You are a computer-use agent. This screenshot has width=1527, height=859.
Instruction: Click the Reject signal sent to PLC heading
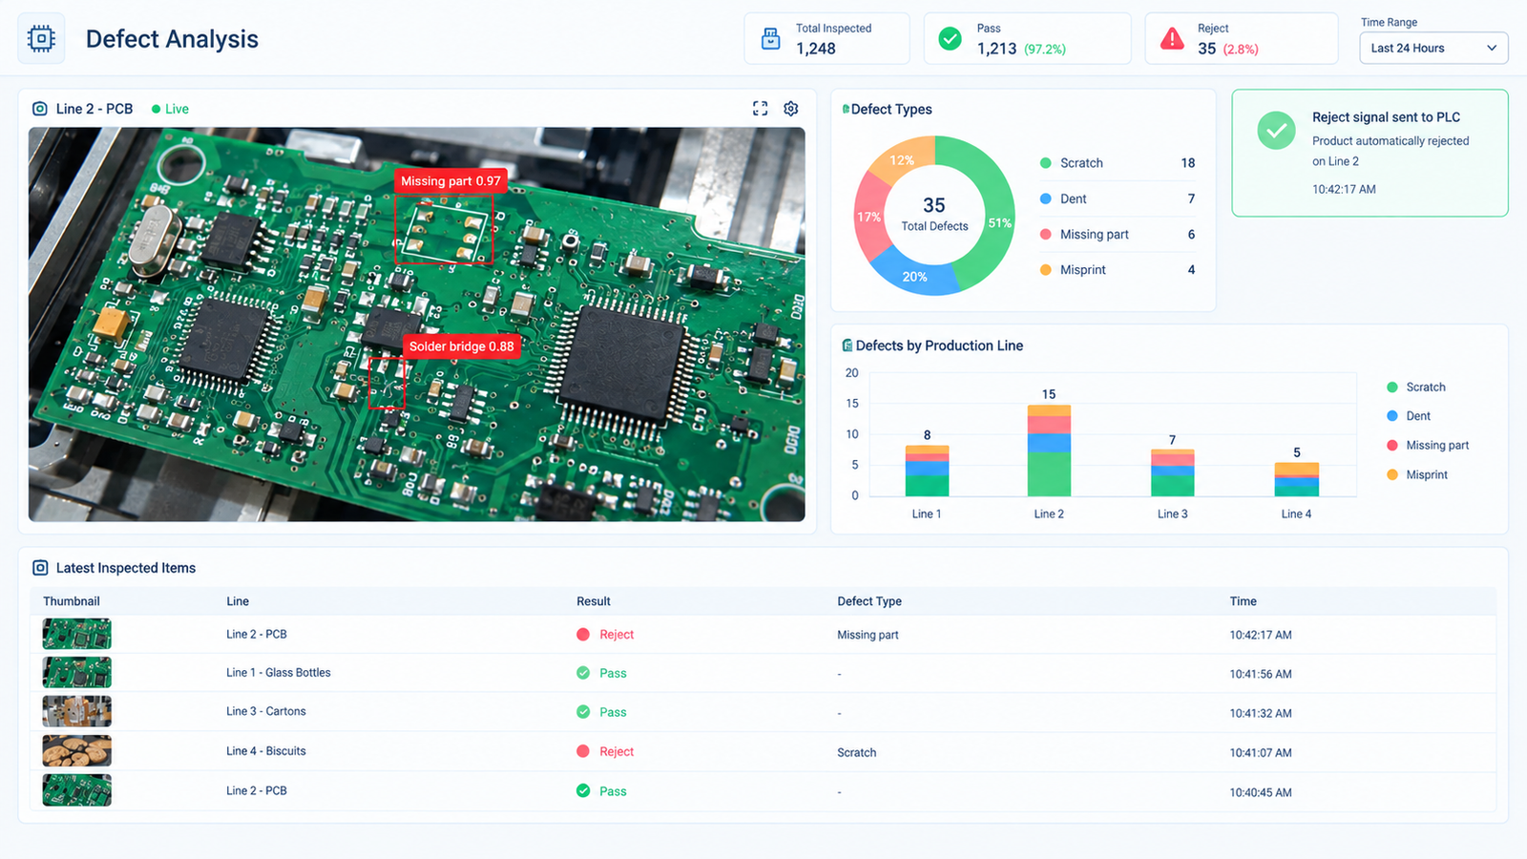pos(1386,117)
